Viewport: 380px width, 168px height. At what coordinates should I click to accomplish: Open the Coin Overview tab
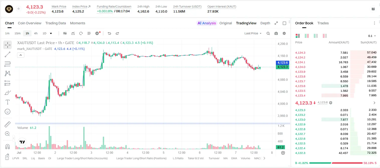30,23
